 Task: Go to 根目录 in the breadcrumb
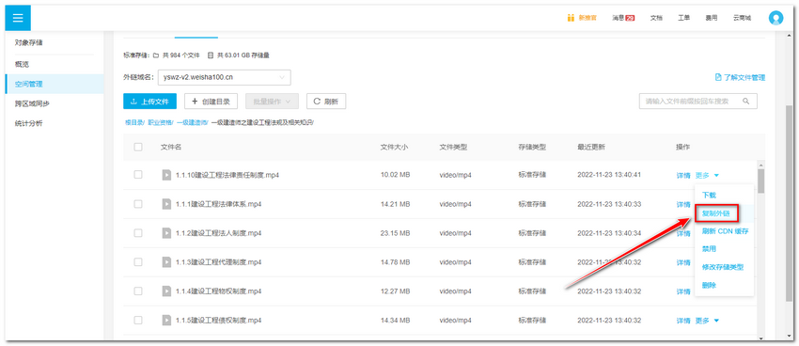134,123
